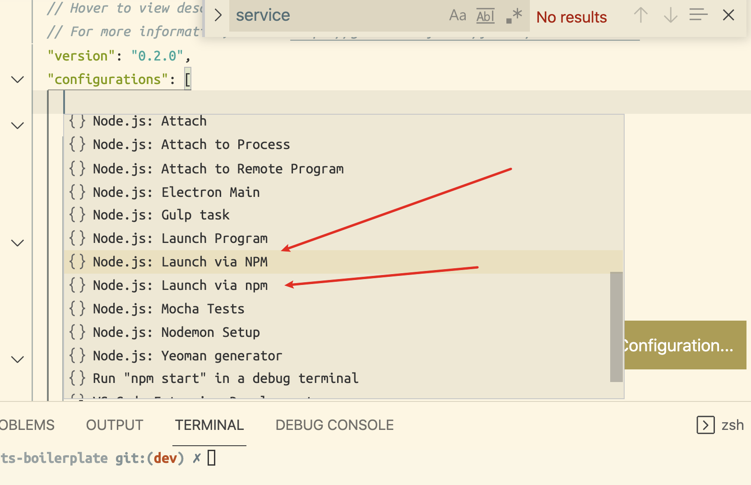
Task: Open the DEBUG CONSOLE tab
Action: [x=334, y=425]
